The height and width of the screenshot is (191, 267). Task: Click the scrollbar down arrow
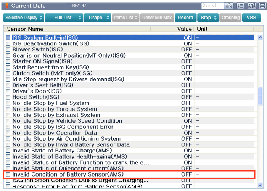[261, 185]
